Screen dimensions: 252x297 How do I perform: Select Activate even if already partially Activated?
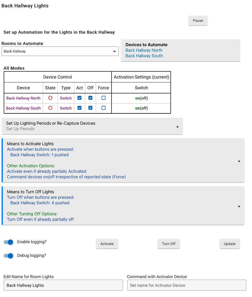pos(46,171)
